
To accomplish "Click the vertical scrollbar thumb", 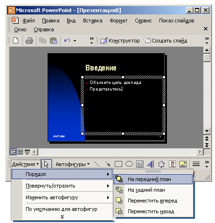I will click(207, 58).
